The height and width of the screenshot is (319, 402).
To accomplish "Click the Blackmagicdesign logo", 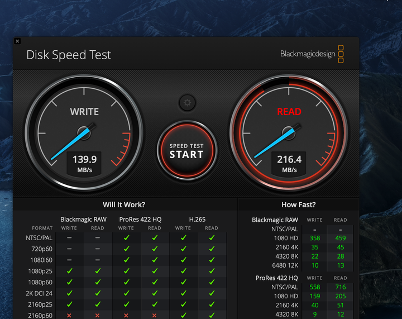I will [x=312, y=54].
